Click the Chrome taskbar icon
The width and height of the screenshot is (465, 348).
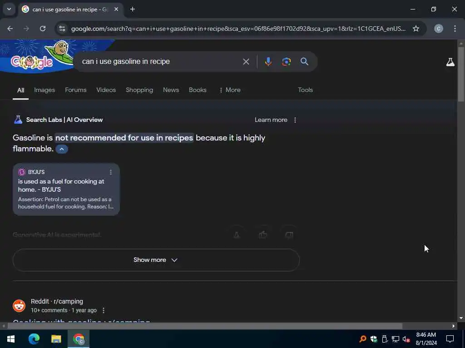point(79,339)
